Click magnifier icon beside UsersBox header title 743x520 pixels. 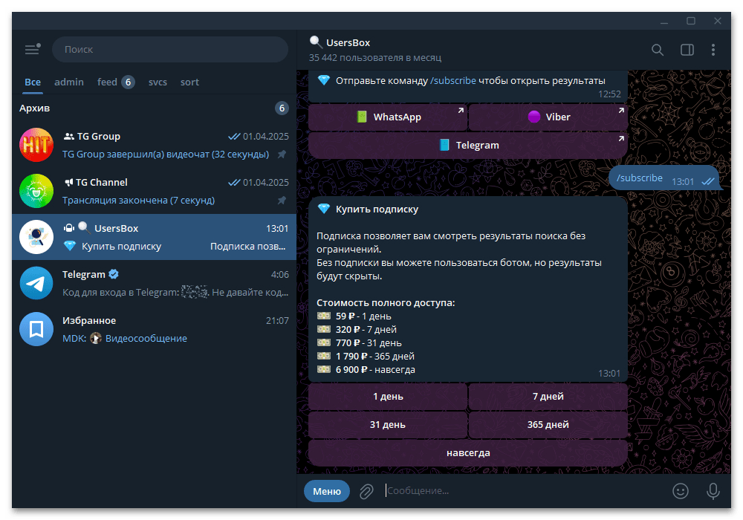pyautogui.click(x=316, y=42)
